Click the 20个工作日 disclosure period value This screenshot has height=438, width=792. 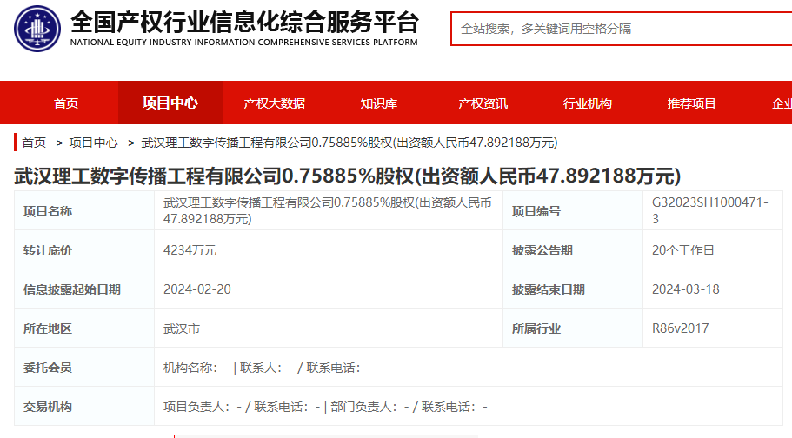[683, 250]
